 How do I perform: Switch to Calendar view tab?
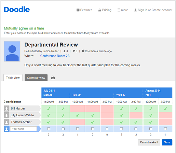36,78
